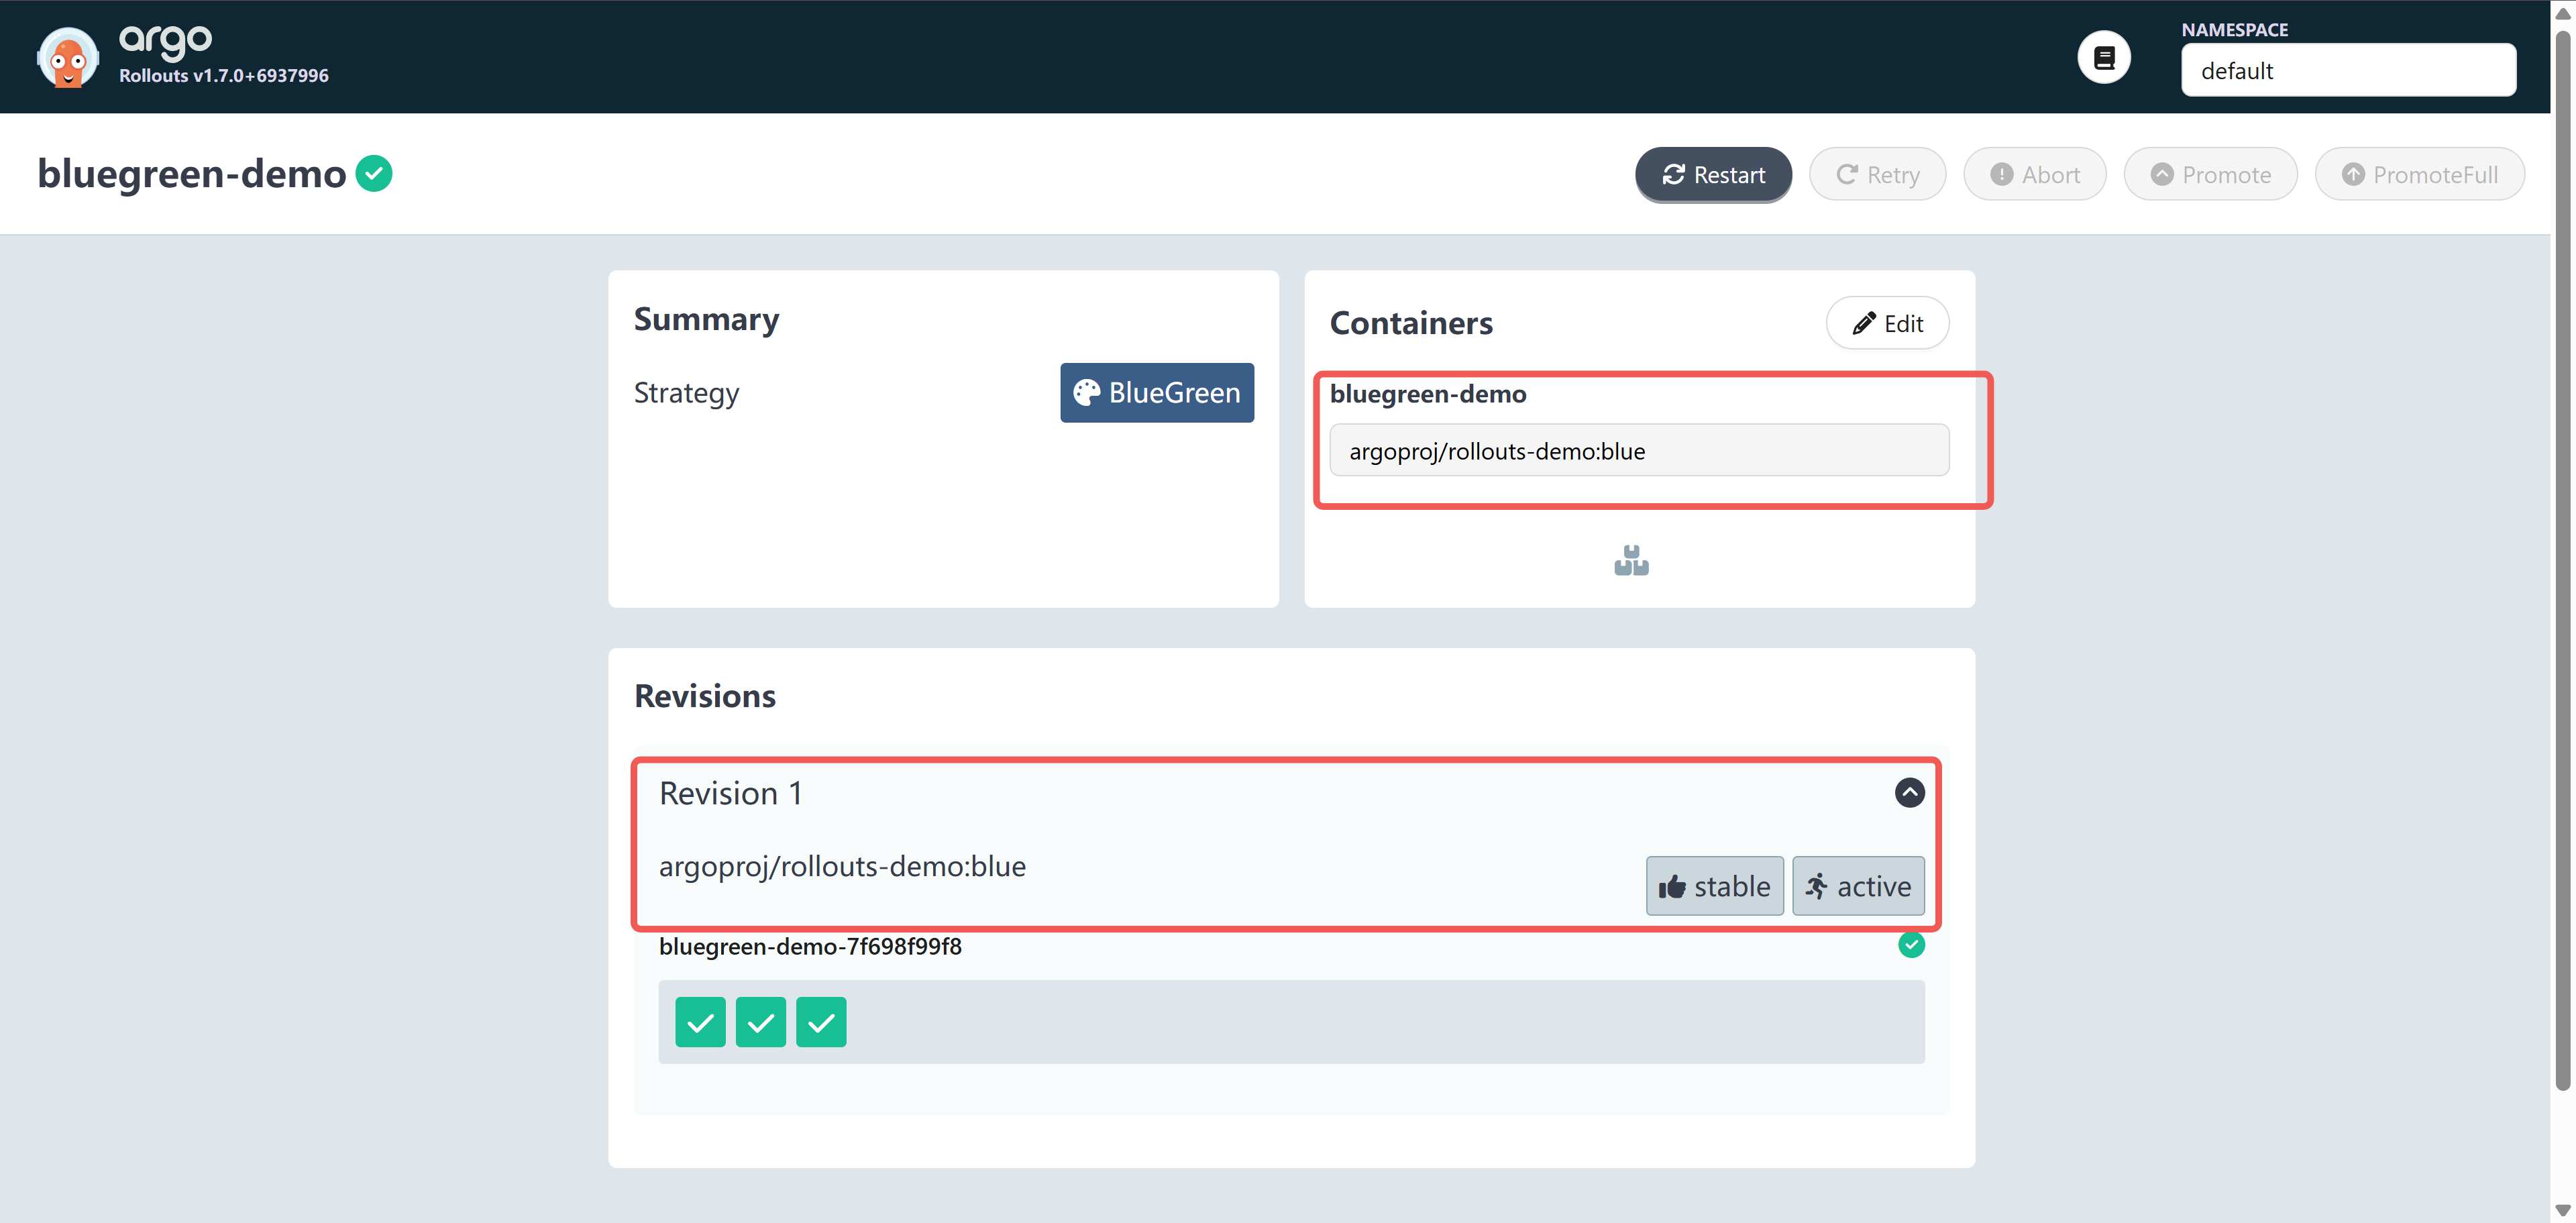
Task: Click the boxes icon under Containers
Action: 1631,560
